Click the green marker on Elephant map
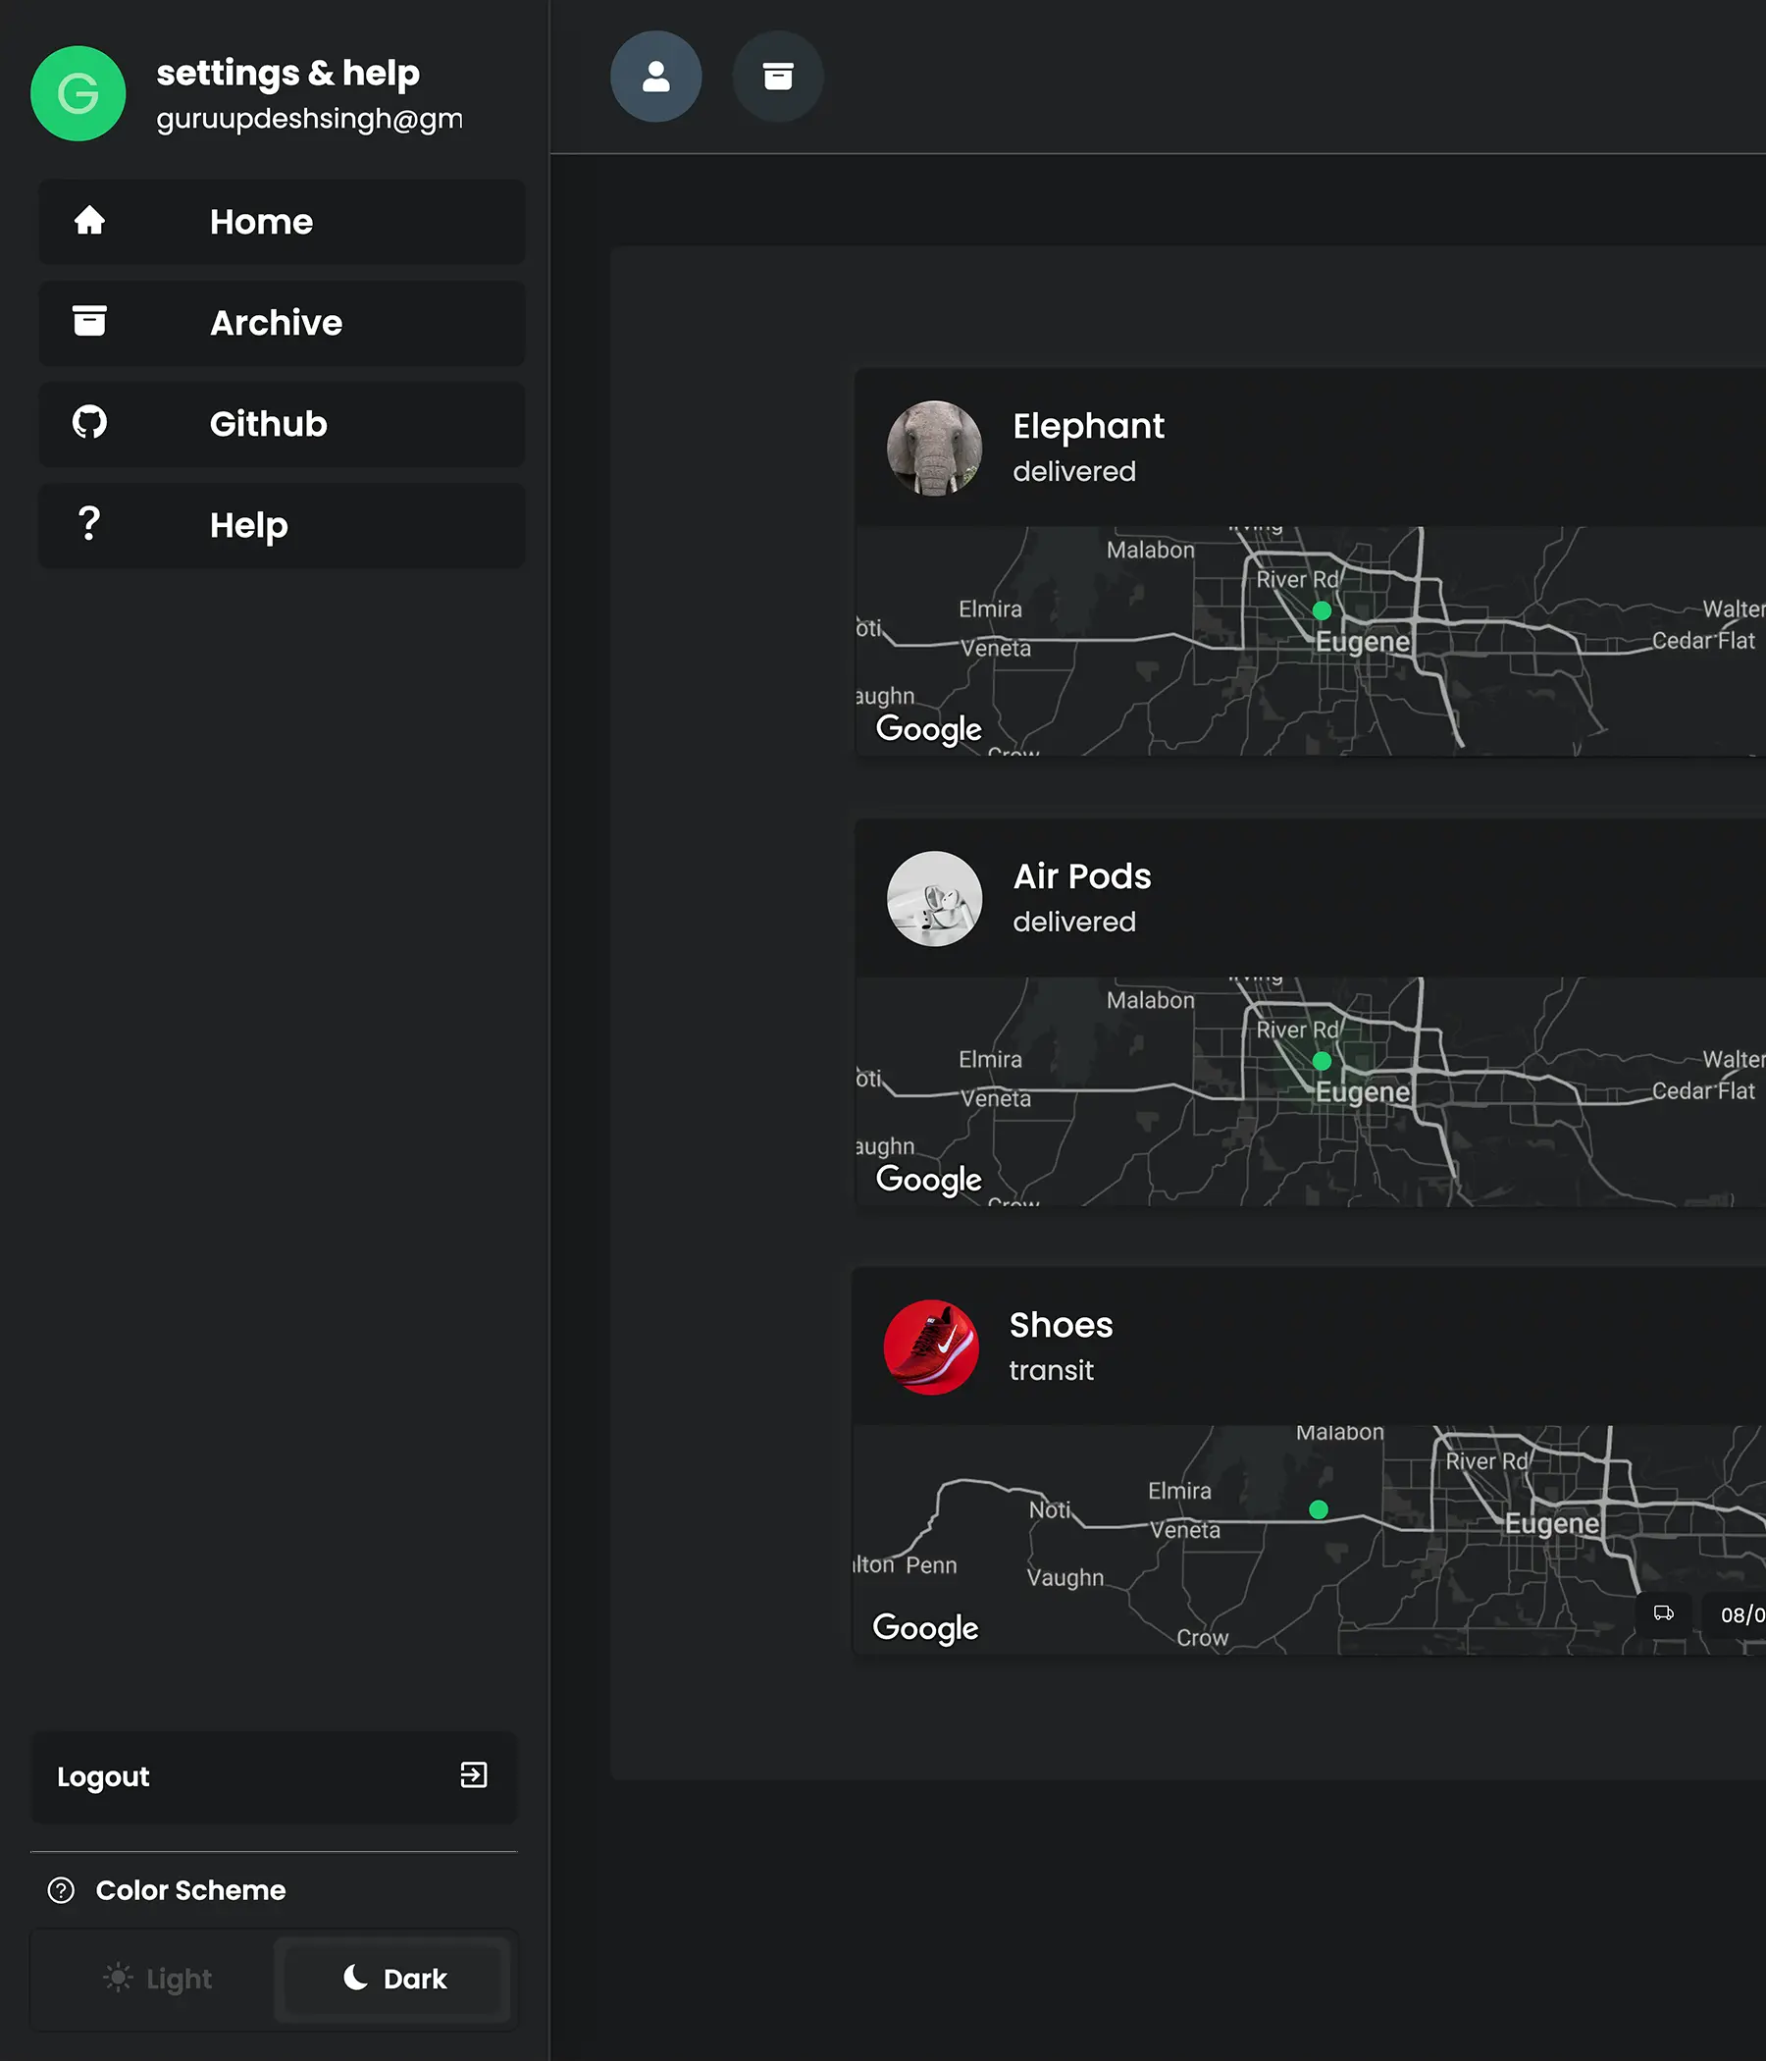 coord(1322,610)
